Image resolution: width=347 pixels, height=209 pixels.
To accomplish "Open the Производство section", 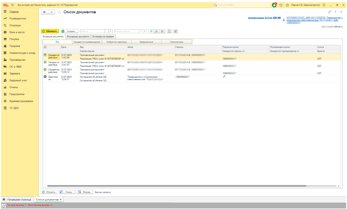I will click(17, 60).
